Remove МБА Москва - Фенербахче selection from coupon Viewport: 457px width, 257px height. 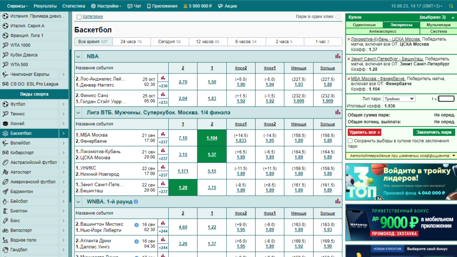tap(349, 78)
